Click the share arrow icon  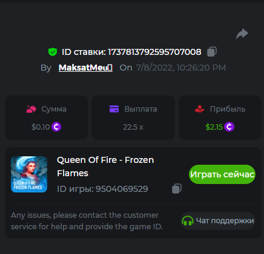tap(242, 34)
